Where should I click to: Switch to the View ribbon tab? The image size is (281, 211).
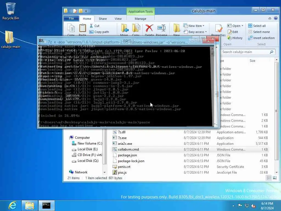tap(118, 19)
